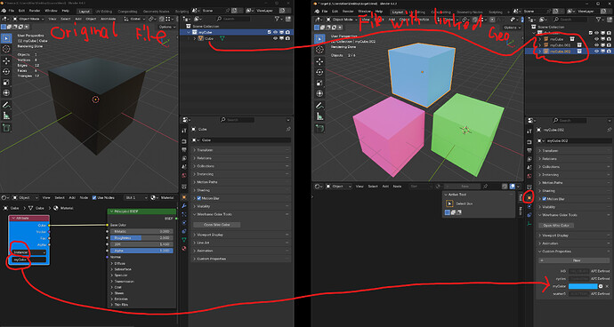Open Physics properties tab in left window

click(x=184, y=222)
